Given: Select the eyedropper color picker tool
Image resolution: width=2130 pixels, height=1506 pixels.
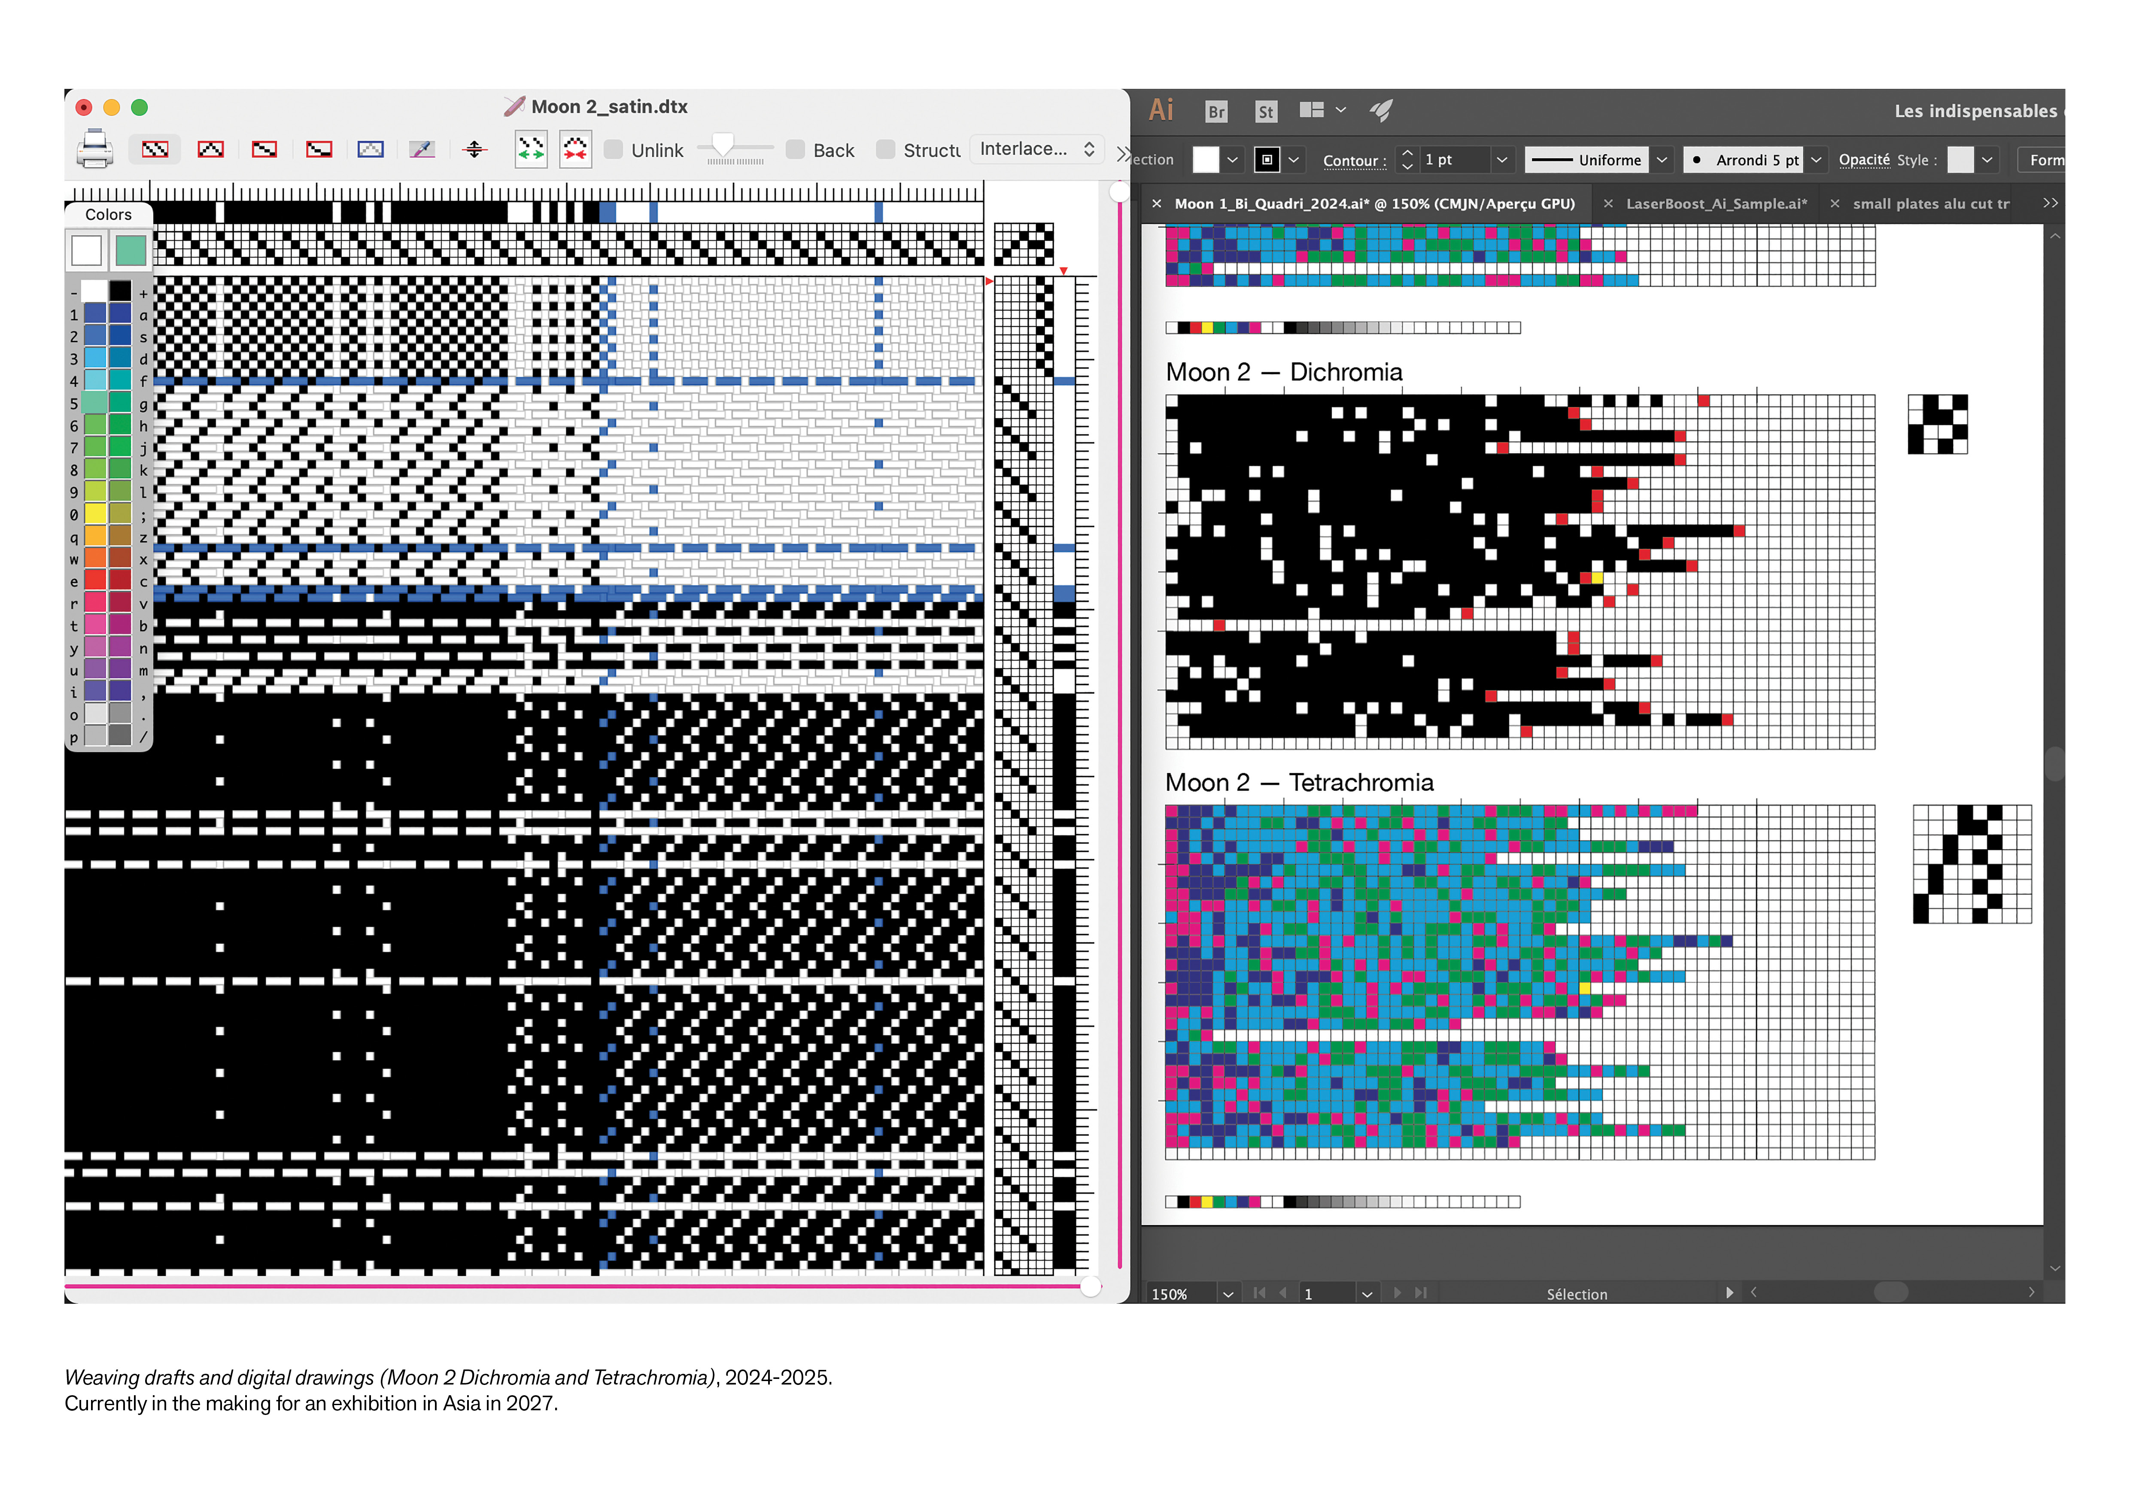Looking at the screenshot, I should coord(422,149).
